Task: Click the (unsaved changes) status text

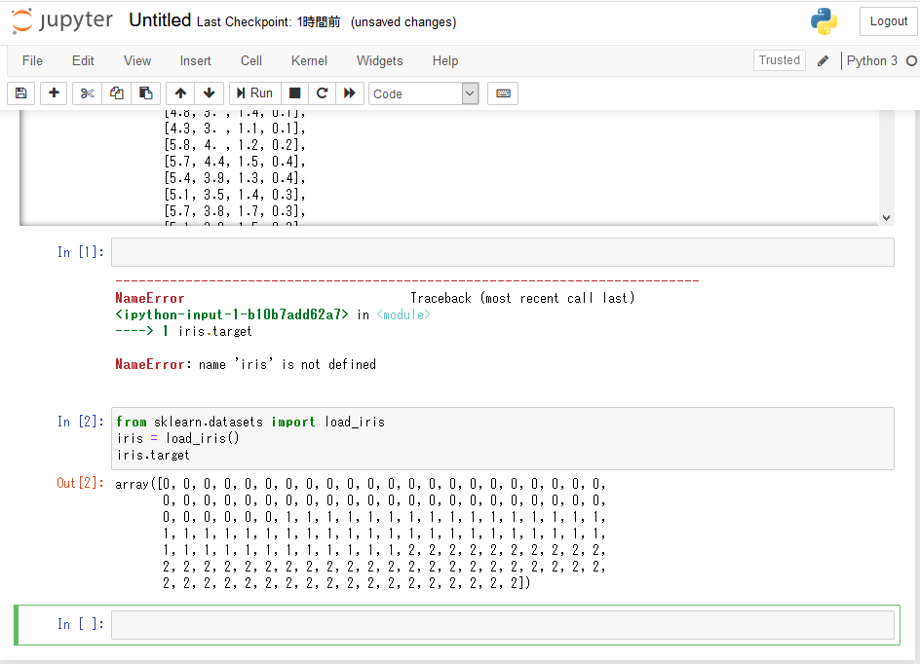Action: pos(403,22)
